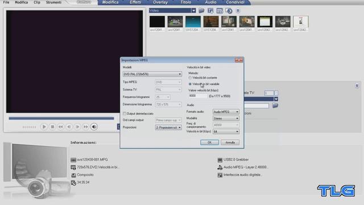
Task: Click the Play button in preview
Action: click(x=44, y=126)
